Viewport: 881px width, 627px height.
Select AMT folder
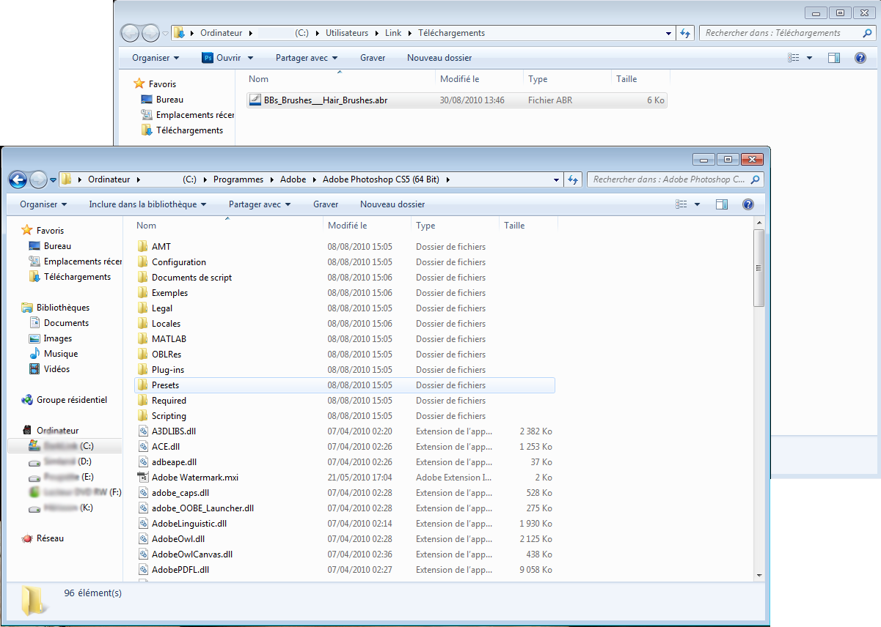(161, 247)
